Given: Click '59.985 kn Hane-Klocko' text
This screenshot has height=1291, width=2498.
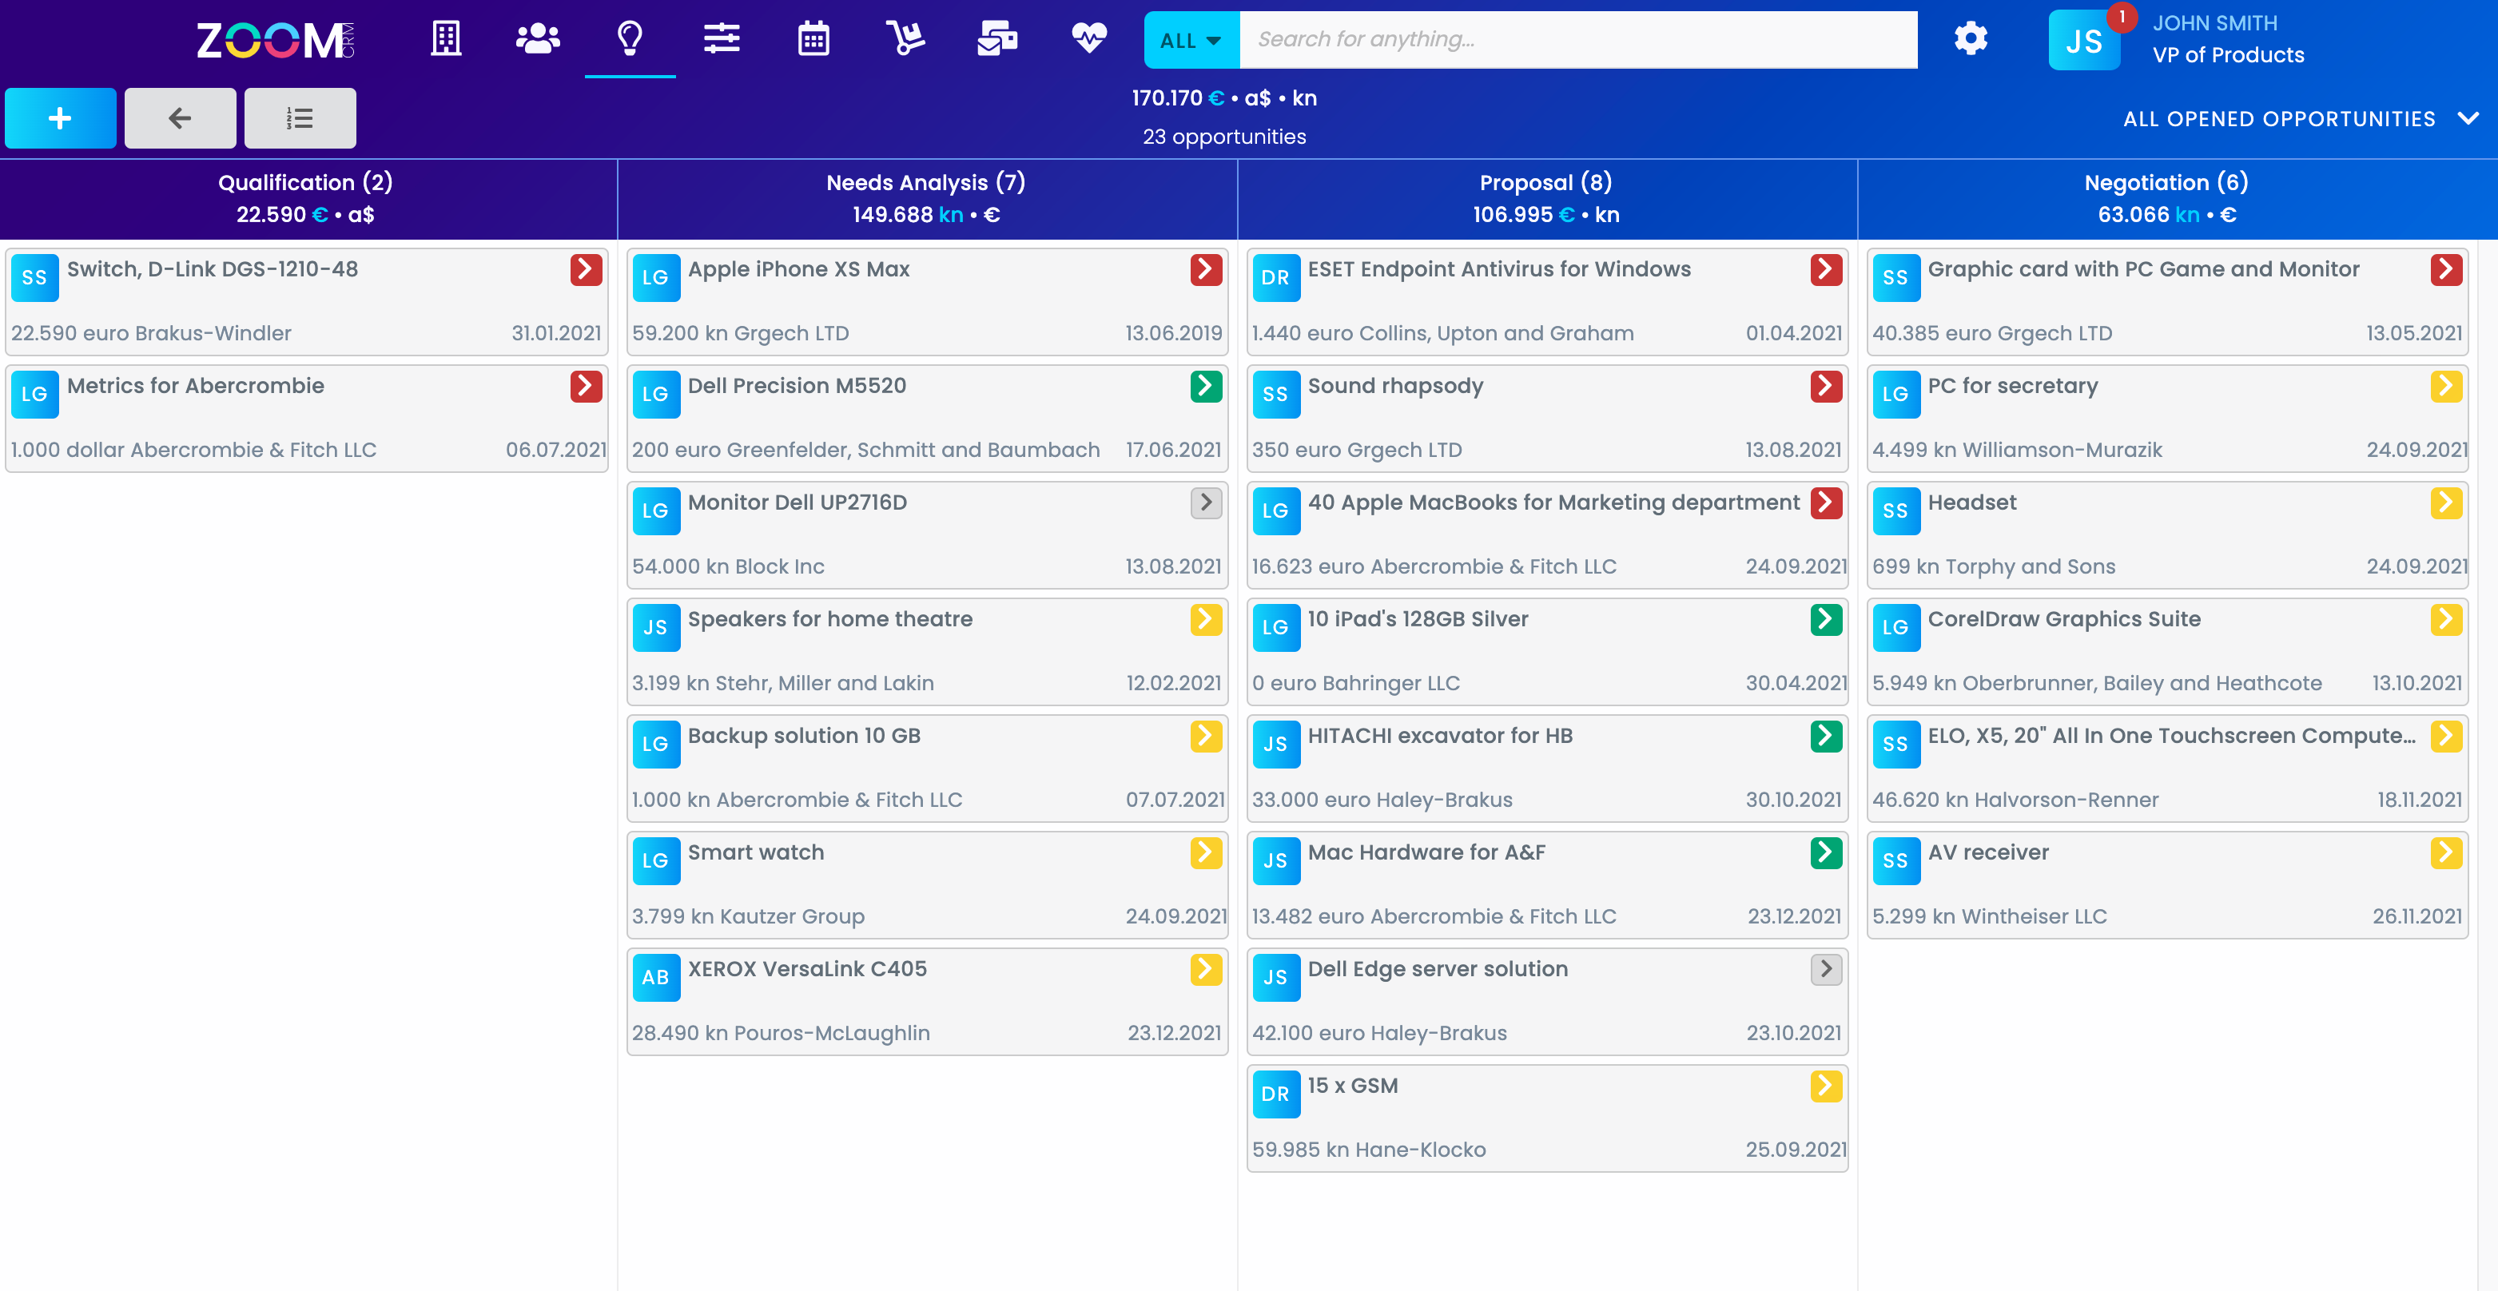Looking at the screenshot, I should click(1368, 1150).
